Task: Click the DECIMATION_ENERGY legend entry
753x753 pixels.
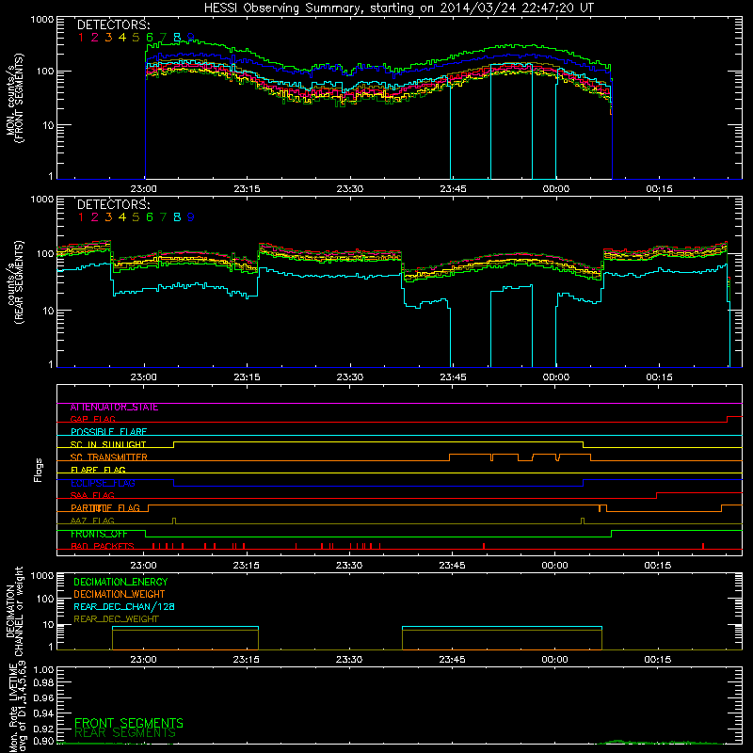Action: tap(120, 582)
